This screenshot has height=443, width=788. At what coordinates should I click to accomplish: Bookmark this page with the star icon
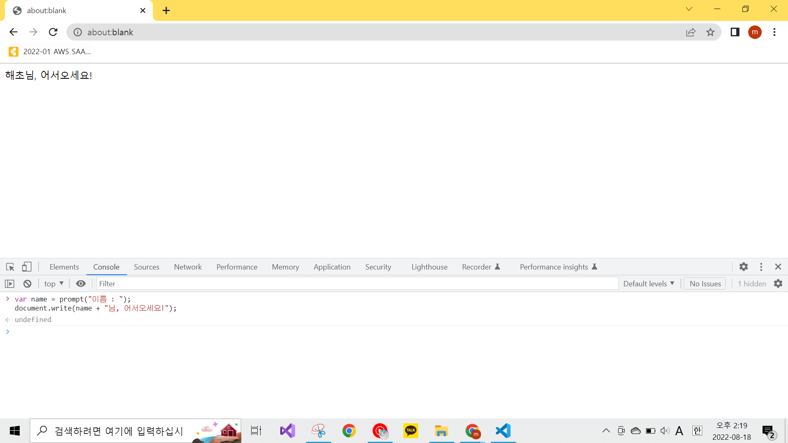[x=710, y=32]
